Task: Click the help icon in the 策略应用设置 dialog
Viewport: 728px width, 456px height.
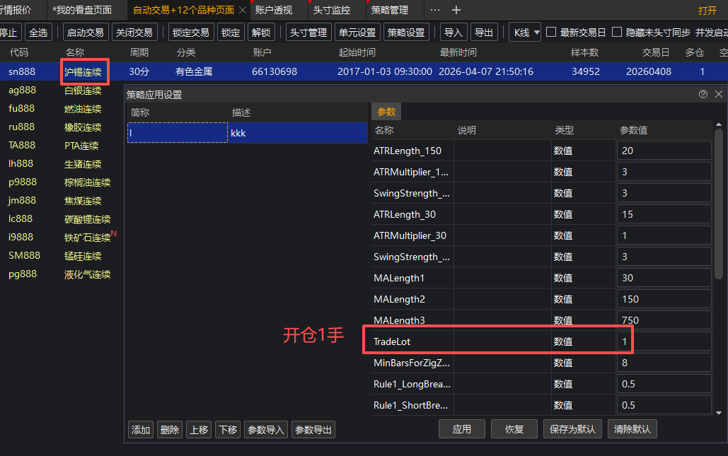Action: coord(703,94)
